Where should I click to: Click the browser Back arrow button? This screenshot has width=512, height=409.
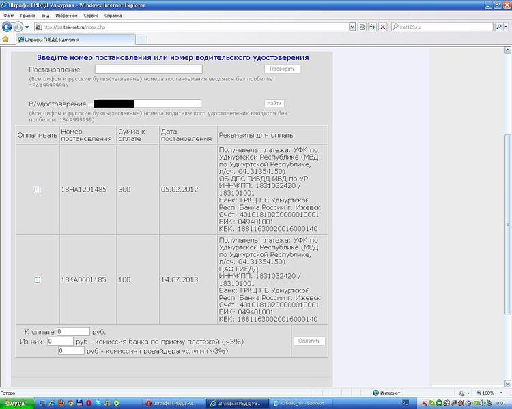coord(7,27)
